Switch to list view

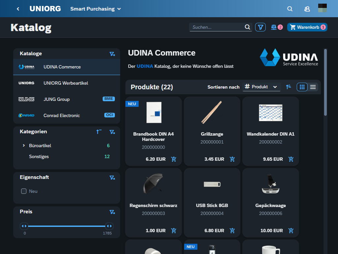point(313,87)
